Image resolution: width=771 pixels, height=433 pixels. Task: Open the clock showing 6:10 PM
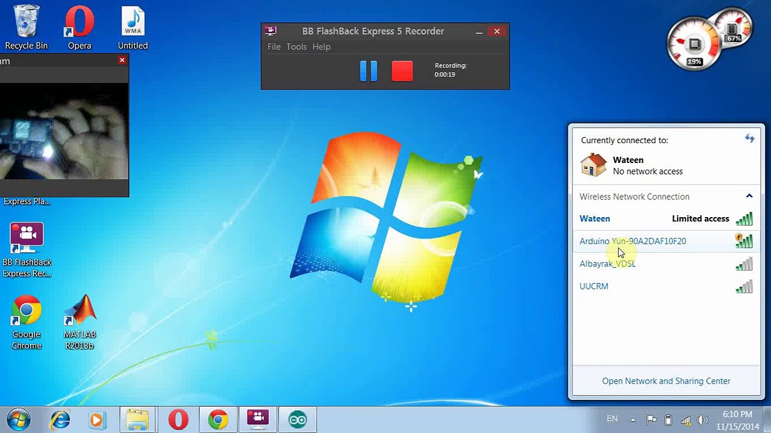pyautogui.click(x=737, y=420)
